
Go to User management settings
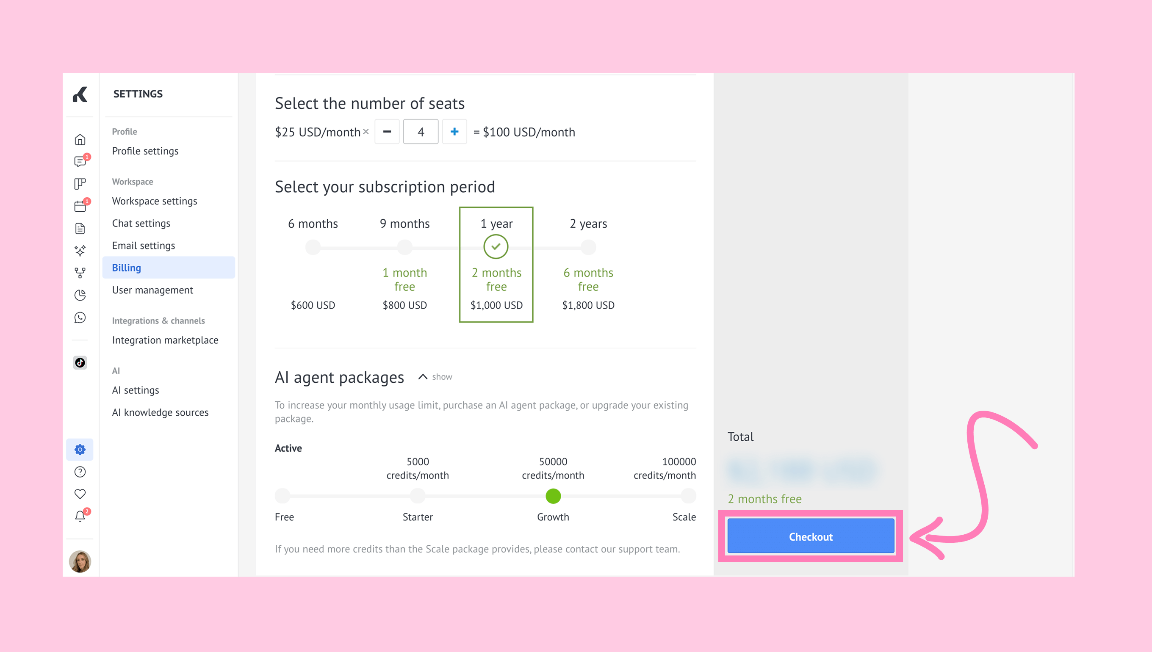[x=152, y=290]
